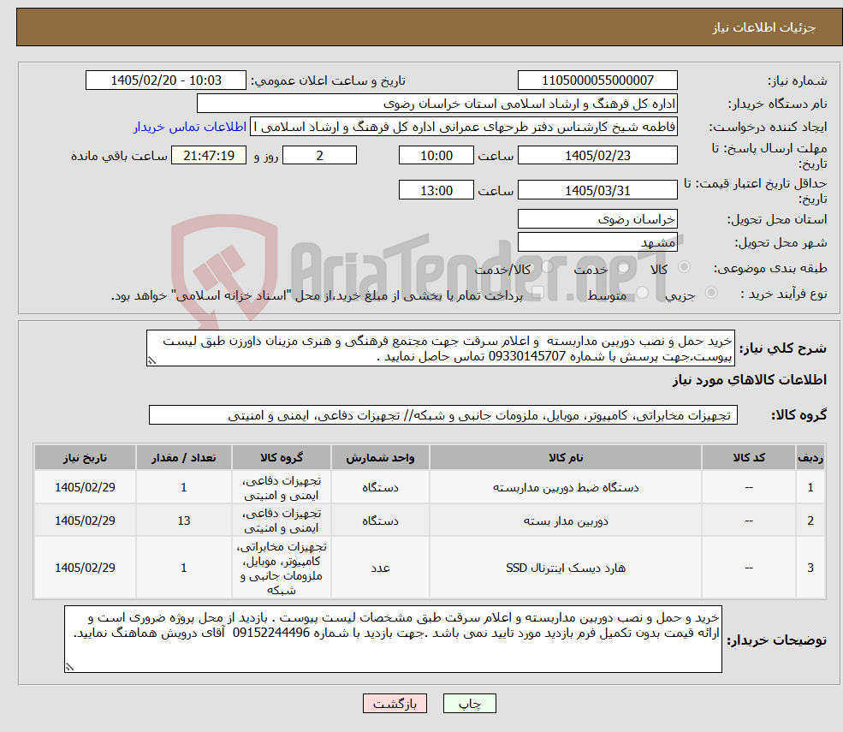Click the چاپ print button

[469, 704]
